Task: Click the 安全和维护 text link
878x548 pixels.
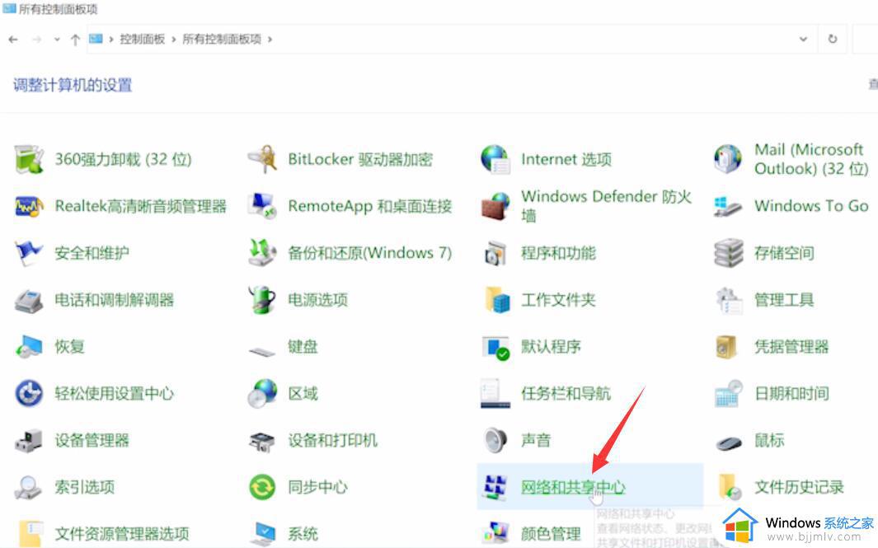Action: (x=92, y=253)
